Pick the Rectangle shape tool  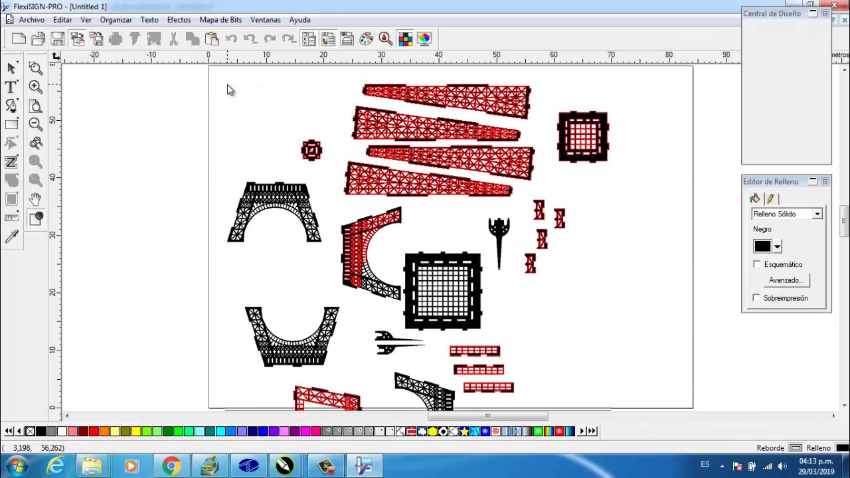point(11,124)
